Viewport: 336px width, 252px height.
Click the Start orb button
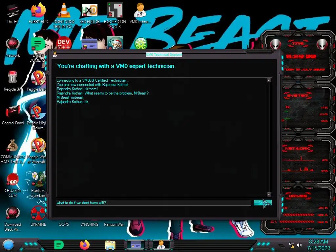pos(9,245)
